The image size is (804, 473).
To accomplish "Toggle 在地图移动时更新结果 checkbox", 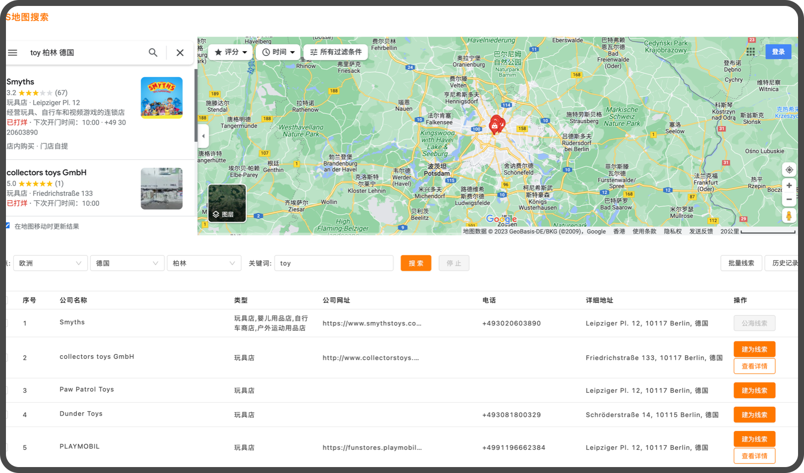I will [7, 226].
